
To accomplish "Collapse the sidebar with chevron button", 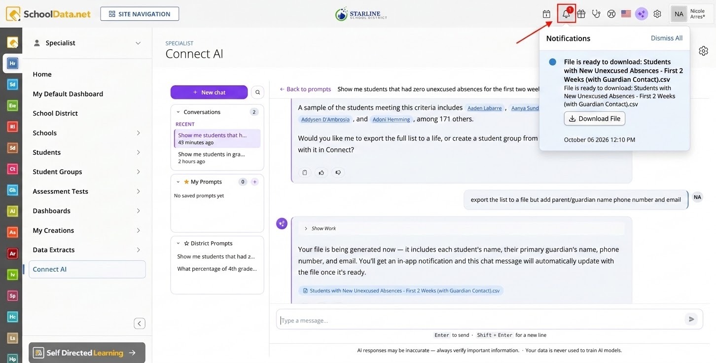I will click(140, 324).
